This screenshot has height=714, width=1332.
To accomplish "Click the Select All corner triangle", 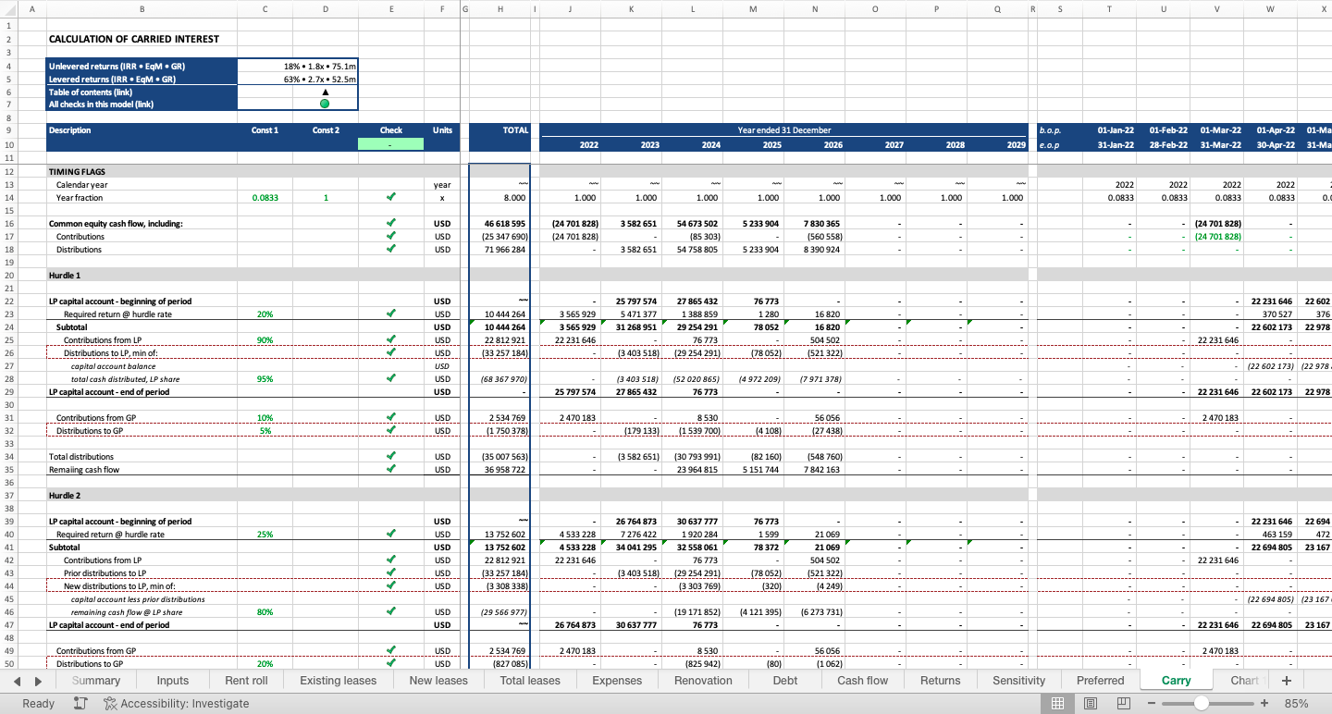I will point(9,9).
